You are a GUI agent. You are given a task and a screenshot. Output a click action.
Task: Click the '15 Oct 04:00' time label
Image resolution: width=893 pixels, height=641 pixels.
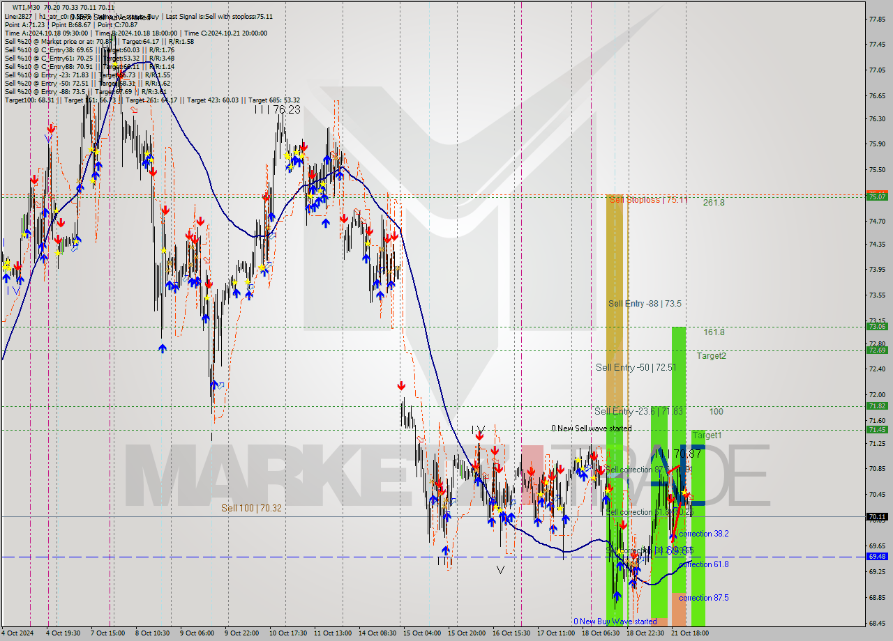[421, 633]
